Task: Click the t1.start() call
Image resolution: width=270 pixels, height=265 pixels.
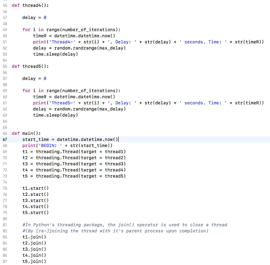Action: [x=35, y=188]
